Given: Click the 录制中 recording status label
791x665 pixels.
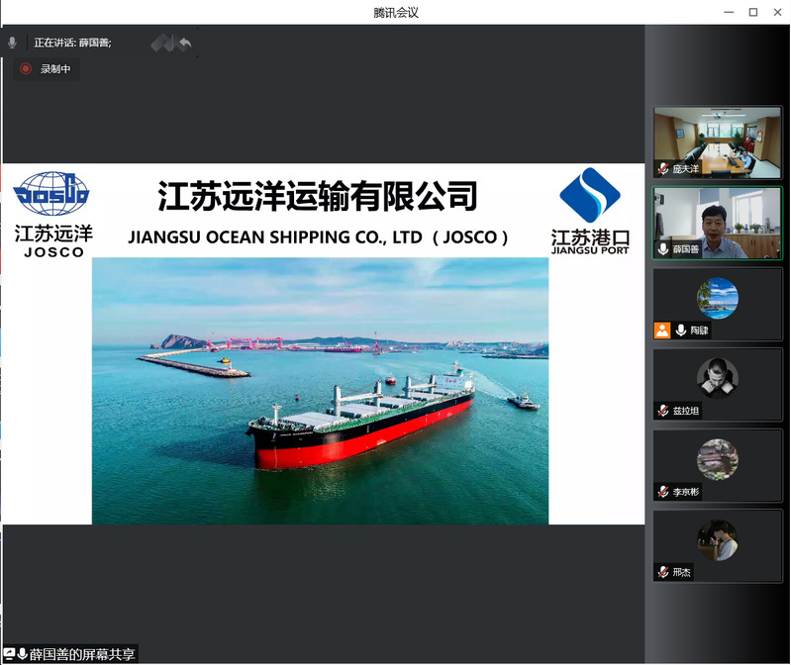Looking at the screenshot, I should 55,68.
